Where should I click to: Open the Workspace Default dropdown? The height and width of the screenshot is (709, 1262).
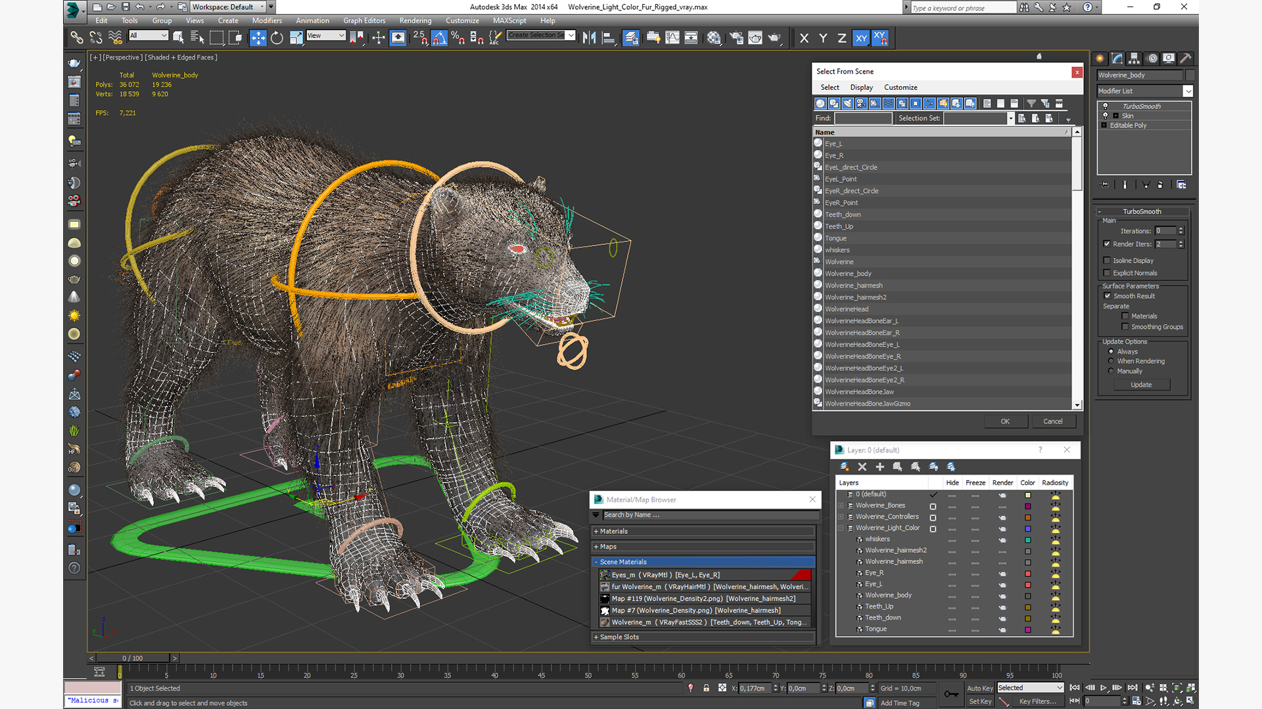[x=227, y=7]
